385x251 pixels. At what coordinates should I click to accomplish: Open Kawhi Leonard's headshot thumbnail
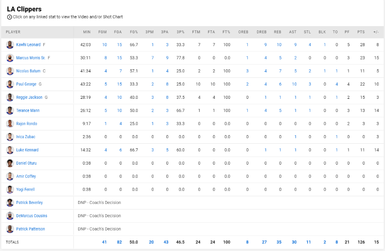coord(10,44)
